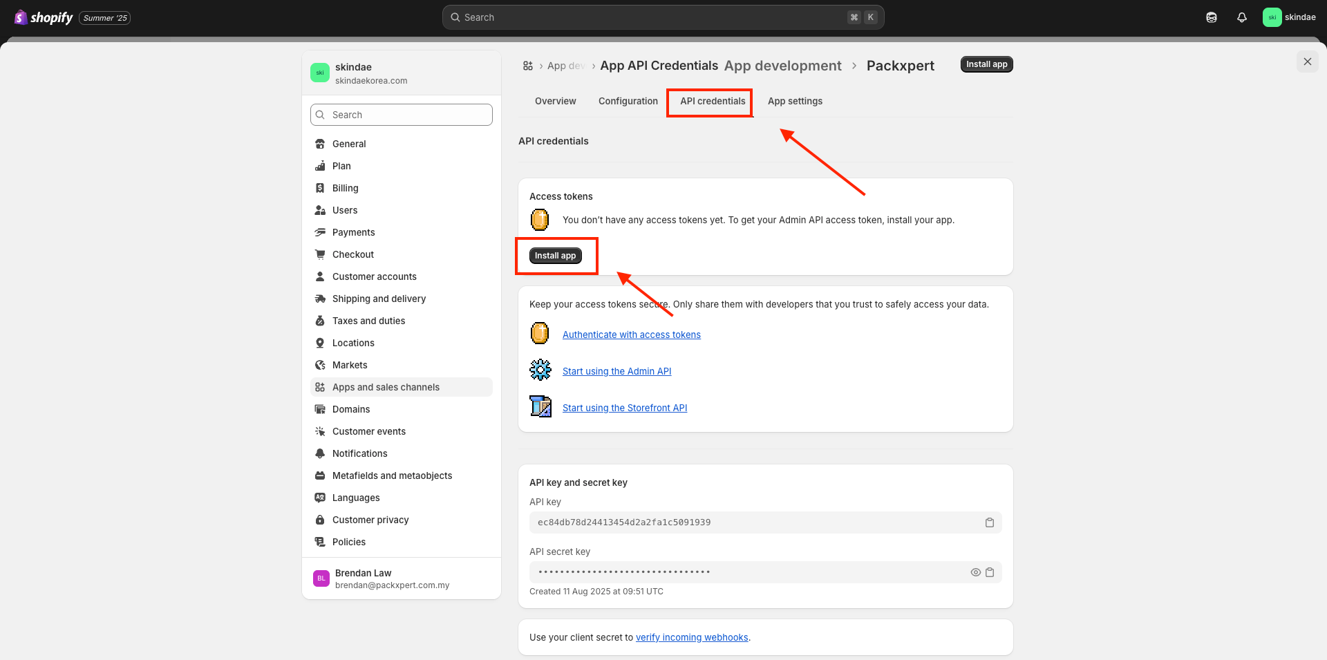This screenshot has height=660, width=1327.
Task: Open Domains settings
Action: tap(402, 409)
